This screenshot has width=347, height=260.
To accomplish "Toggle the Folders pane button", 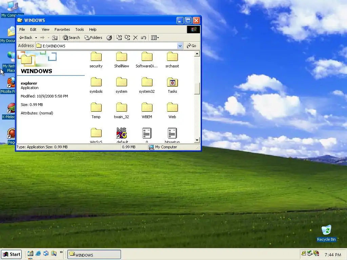I will (x=93, y=38).
